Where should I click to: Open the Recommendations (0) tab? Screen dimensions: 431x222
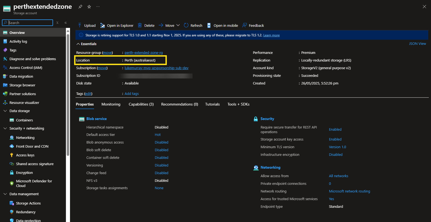pyautogui.click(x=179, y=104)
